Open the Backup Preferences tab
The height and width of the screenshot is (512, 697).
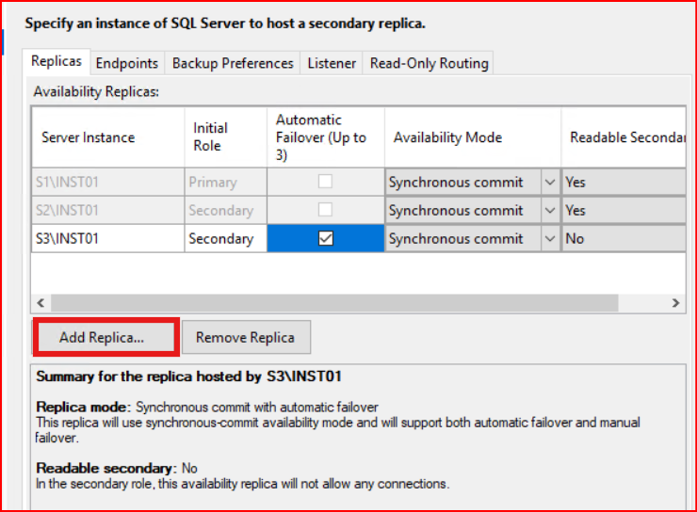[x=232, y=63]
